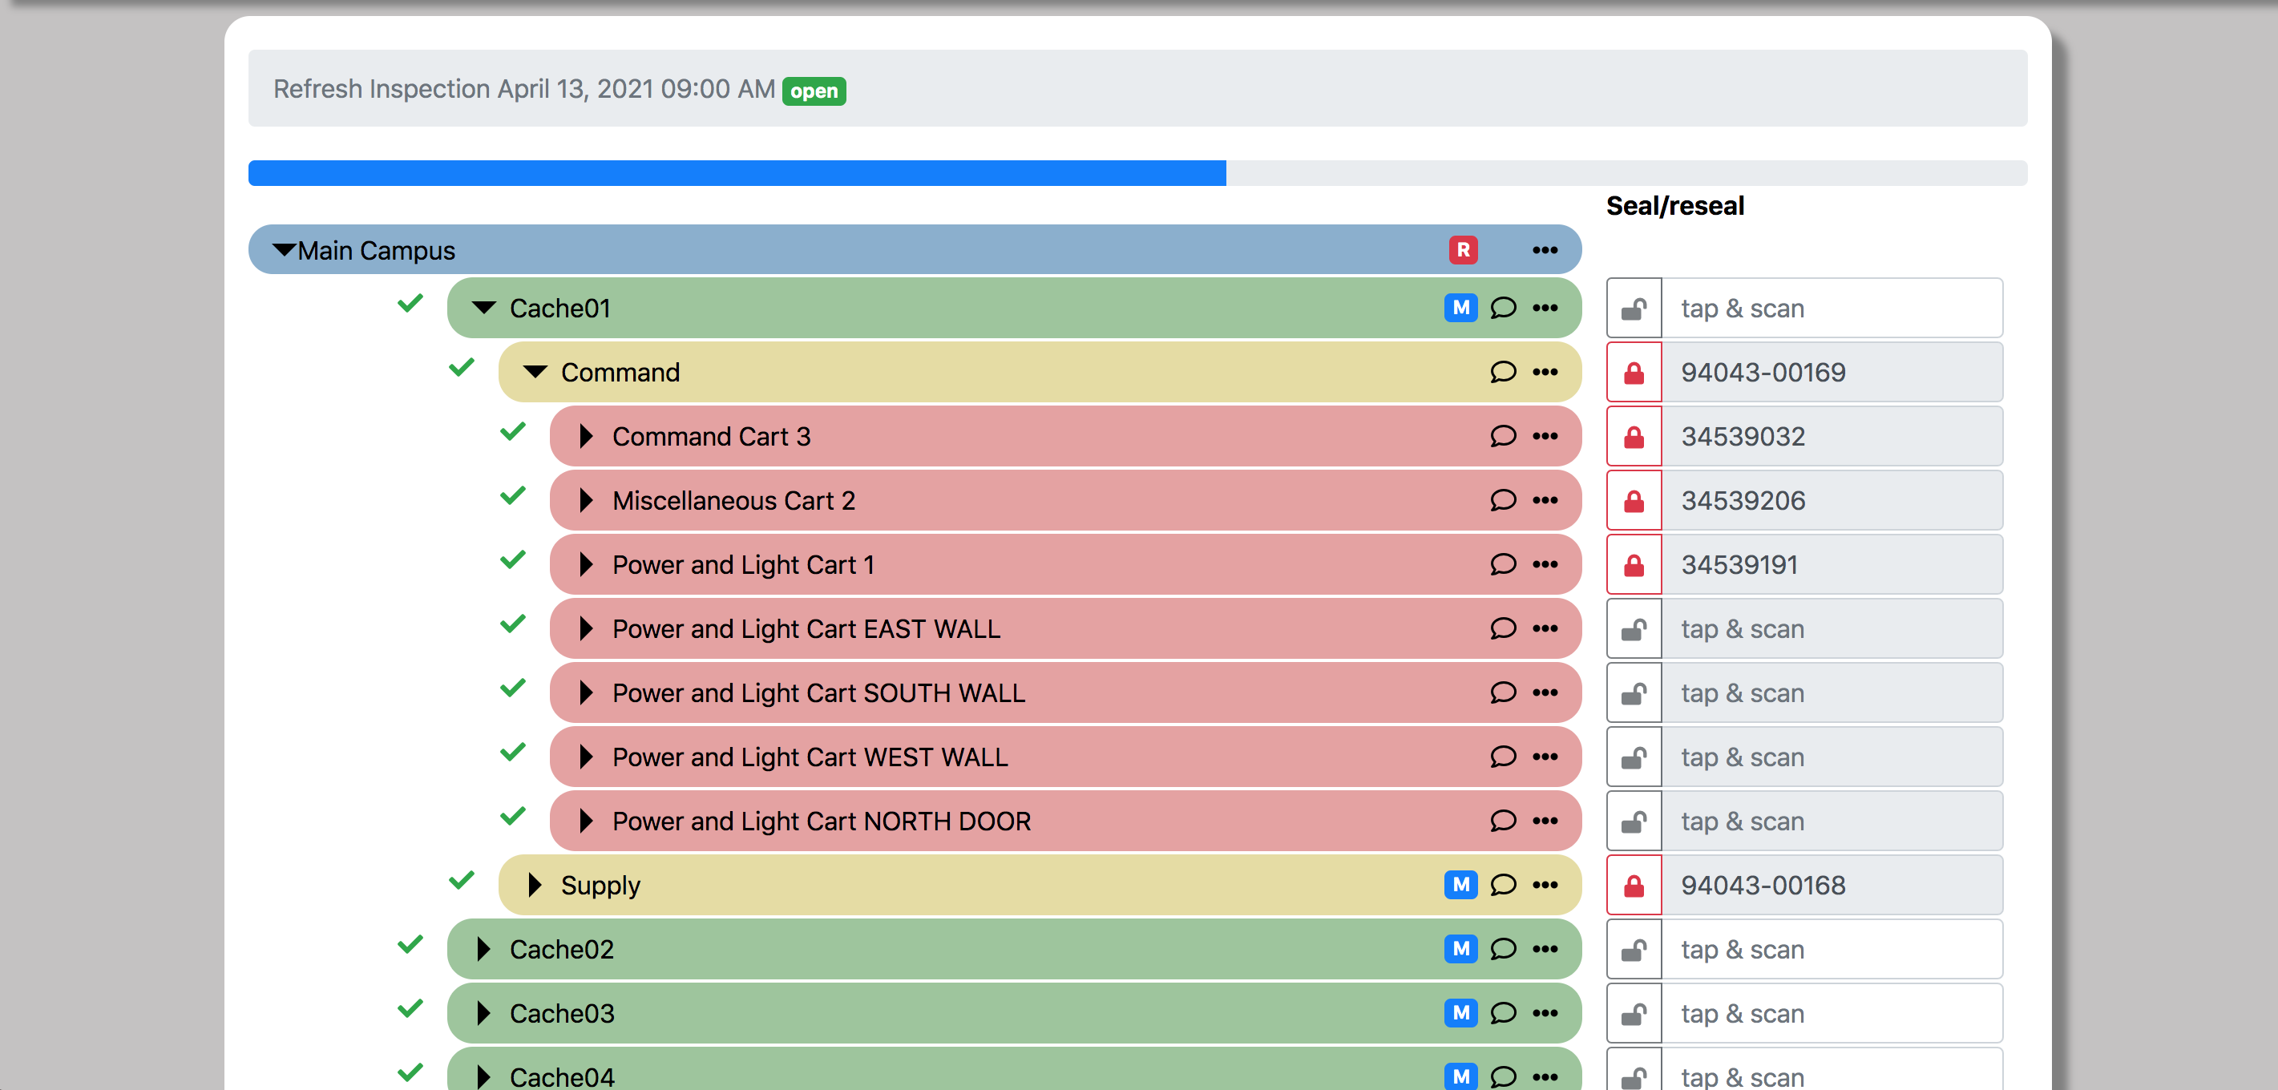
Task: Open the three-dot menu for Supply
Action: point(1545,885)
